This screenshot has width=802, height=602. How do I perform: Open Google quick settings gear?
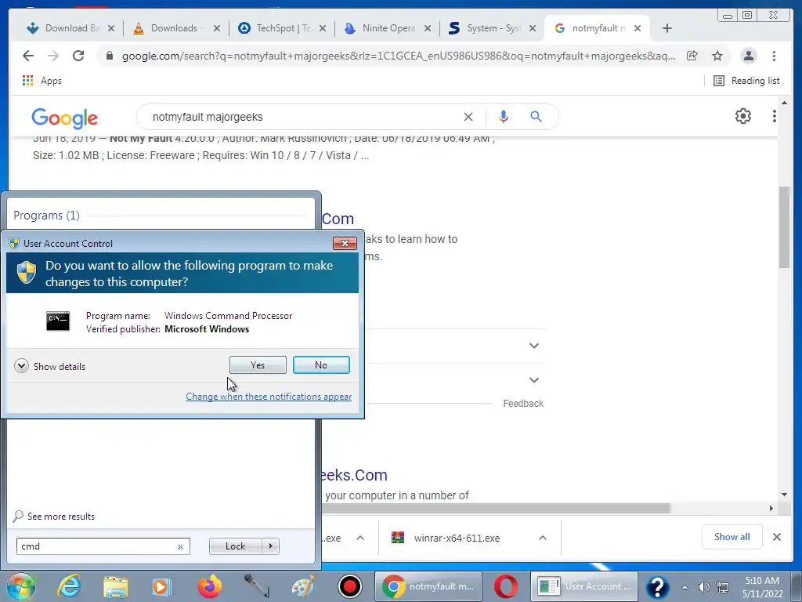[743, 116]
